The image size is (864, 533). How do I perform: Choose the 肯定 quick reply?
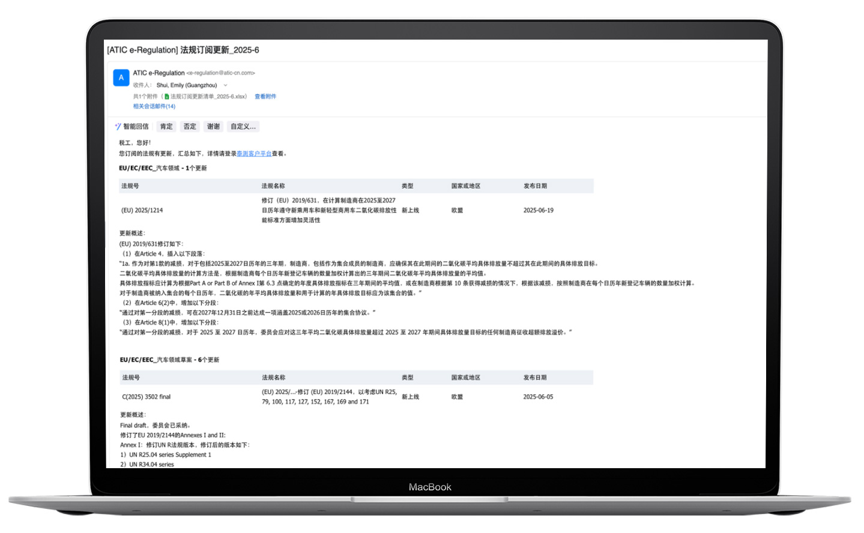click(166, 127)
